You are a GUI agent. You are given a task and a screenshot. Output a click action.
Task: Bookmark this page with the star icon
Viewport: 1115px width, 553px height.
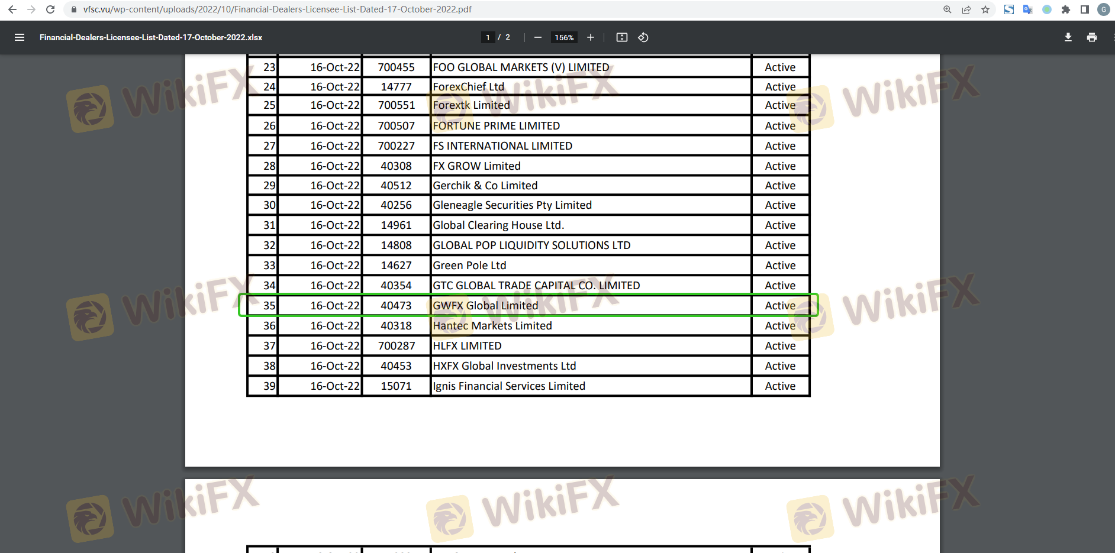985,9
